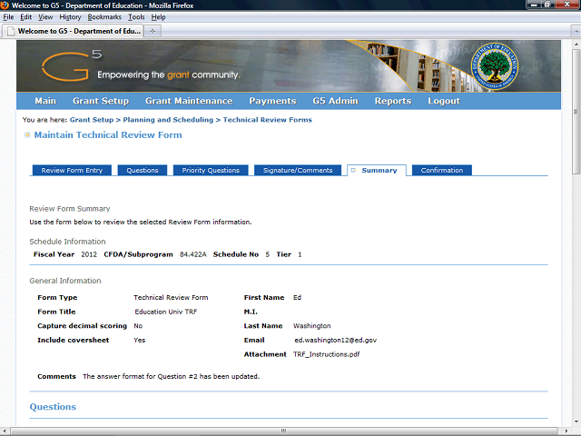This screenshot has height=436, width=581.
Task: Switch to Priority Questions tab
Action: (x=211, y=170)
